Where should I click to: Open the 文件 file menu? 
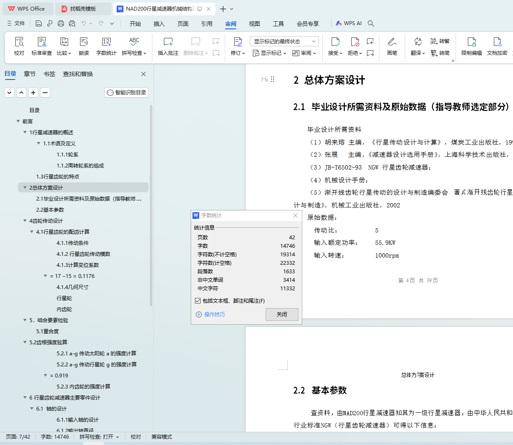tap(16, 23)
